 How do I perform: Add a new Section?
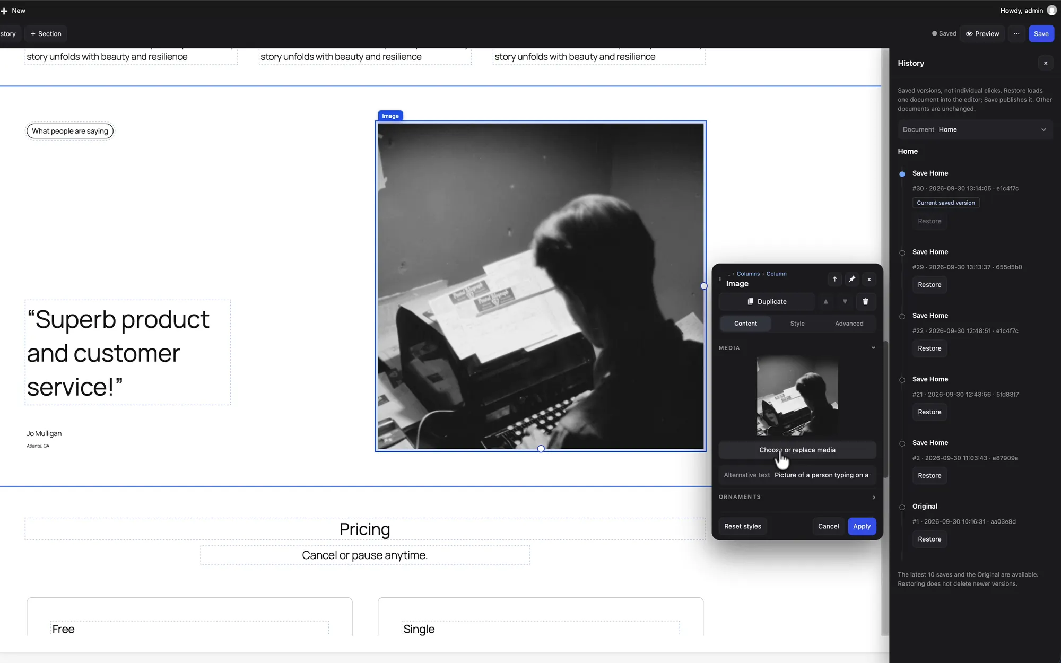[46, 33]
